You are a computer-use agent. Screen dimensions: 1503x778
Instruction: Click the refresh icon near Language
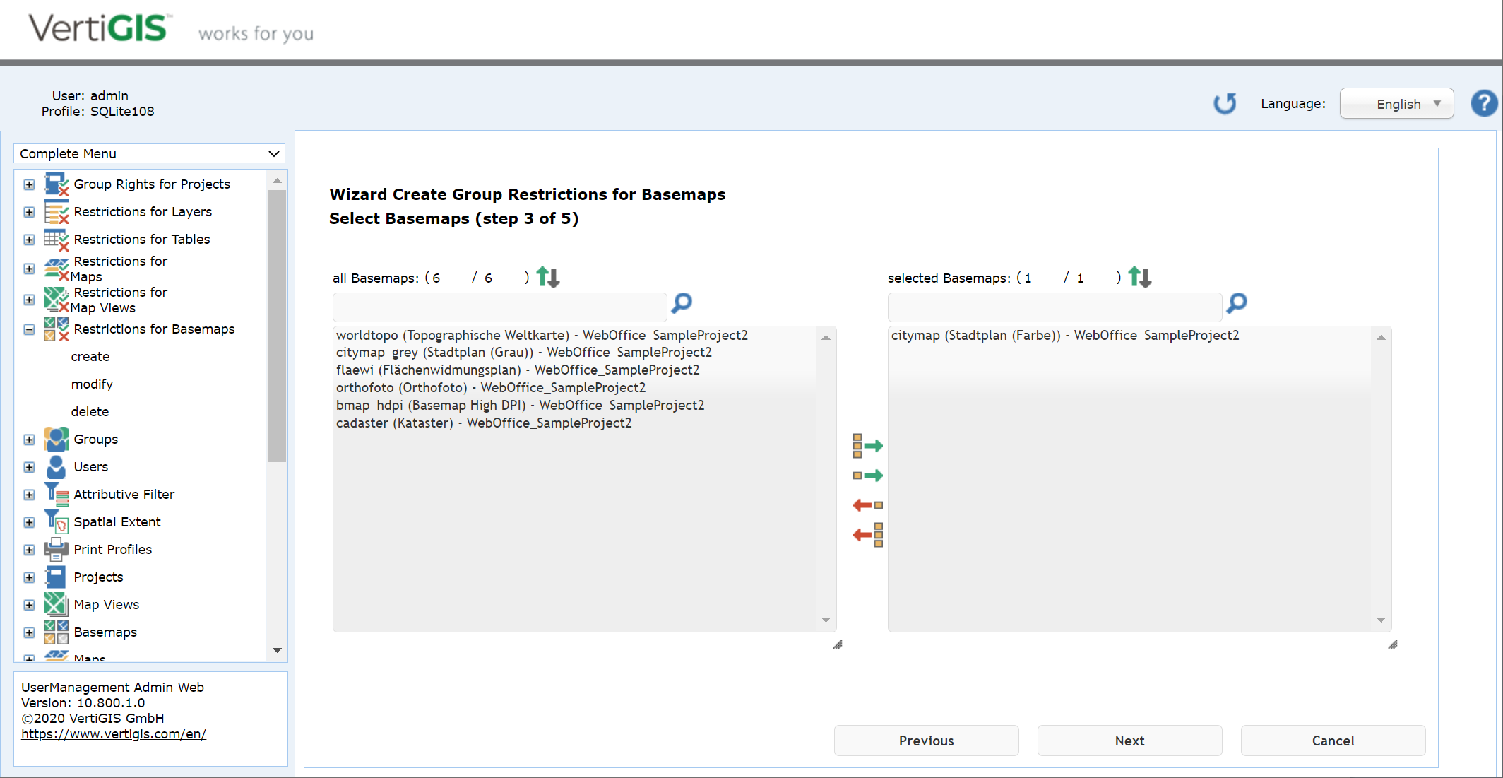[1225, 103]
